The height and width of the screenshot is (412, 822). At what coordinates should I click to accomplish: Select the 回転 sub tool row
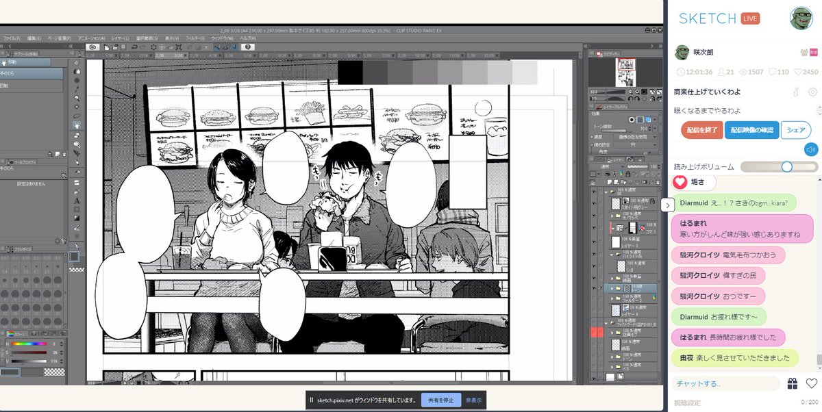tap(32, 86)
